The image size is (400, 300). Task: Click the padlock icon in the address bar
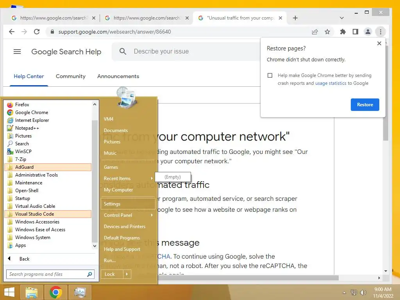pos(52,32)
